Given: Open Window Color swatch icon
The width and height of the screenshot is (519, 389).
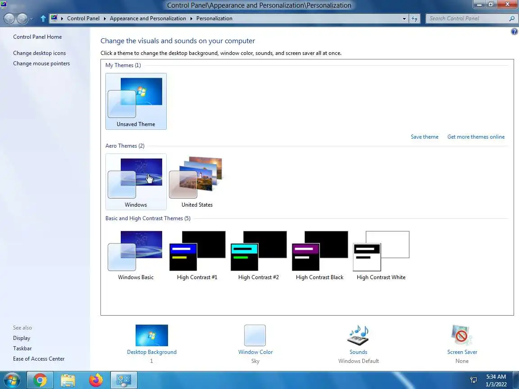Looking at the screenshot, I should [x=255, y=335].
